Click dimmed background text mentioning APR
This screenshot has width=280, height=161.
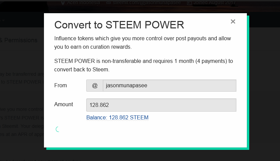(x=22, y=134)
